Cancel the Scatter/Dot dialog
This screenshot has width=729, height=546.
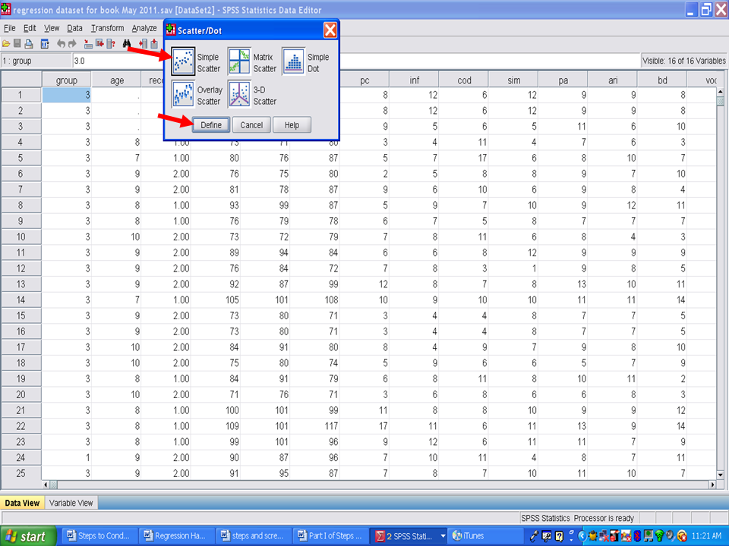(251, 125)
